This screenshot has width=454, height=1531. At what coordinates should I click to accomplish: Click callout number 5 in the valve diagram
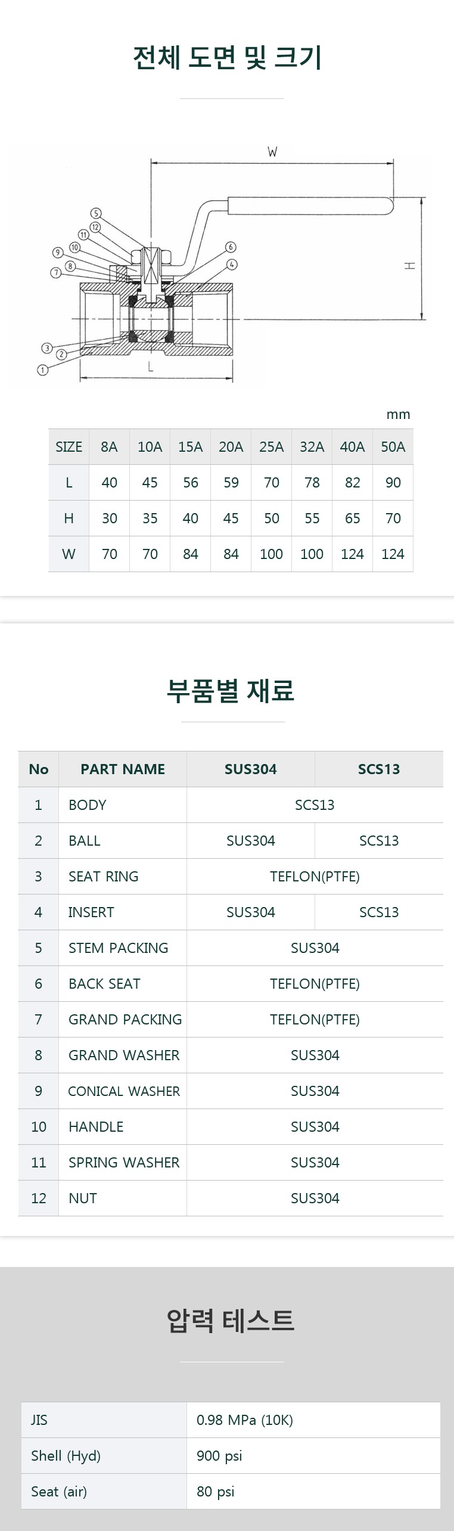pyautogui.click(x=97, y=213)
